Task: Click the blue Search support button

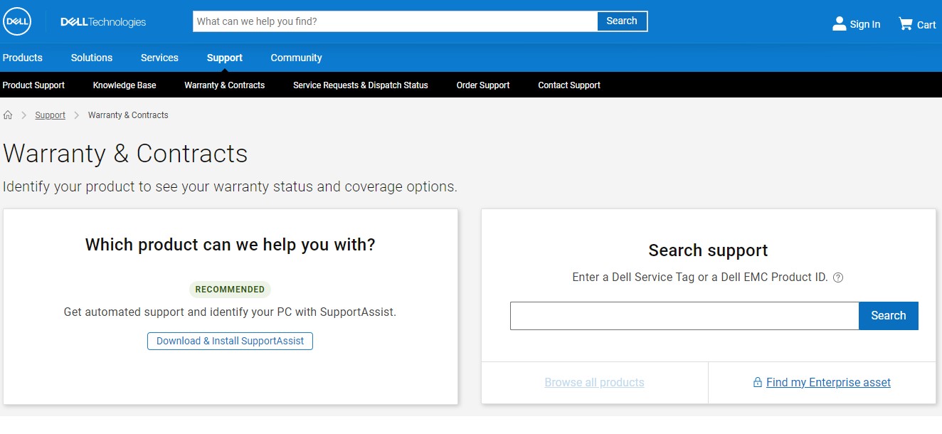Action: click(889, 316)
